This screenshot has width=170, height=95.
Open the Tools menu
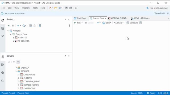pos(35,8)
